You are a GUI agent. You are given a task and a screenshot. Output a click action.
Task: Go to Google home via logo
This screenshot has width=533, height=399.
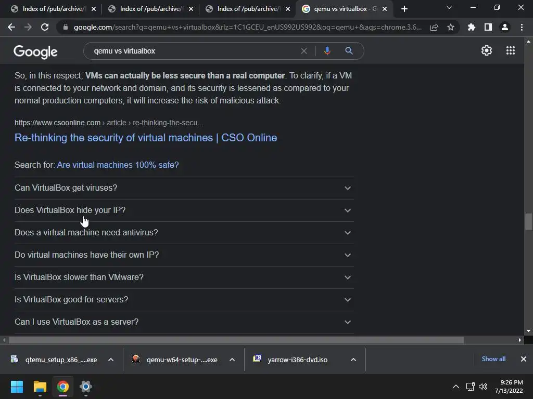click(x=35, y=52)
